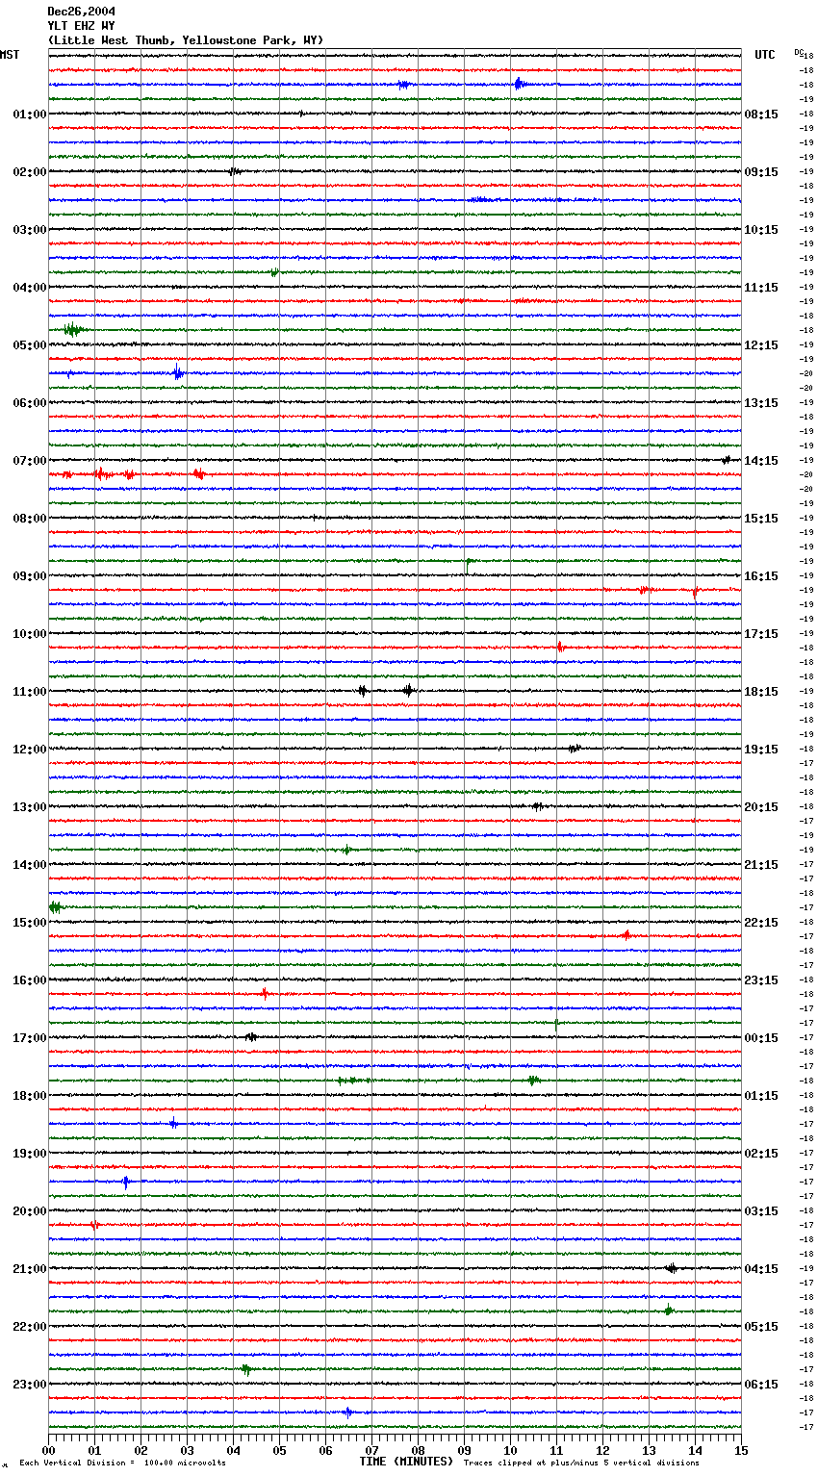The width and height of the screenshot is (818, 1476).
Task: Click minute 03 on the bottom axis
Action: tap(187, 1450)
